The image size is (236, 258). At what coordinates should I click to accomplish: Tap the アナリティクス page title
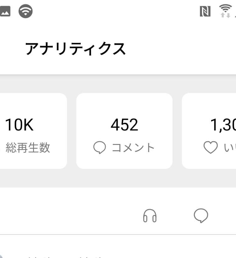(x=76, y=49)
